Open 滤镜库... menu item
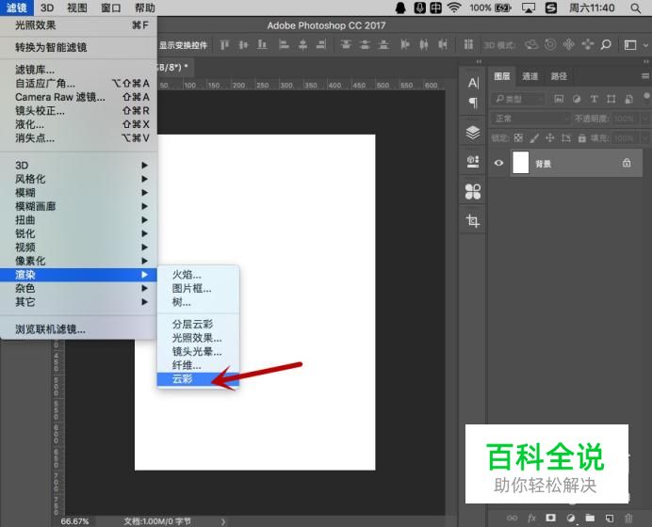The height and width of the screenshot is (527, 652). [x=78, y=70]
